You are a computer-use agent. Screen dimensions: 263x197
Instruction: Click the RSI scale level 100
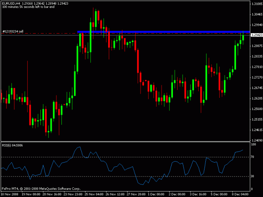click(x=254, y=144)
